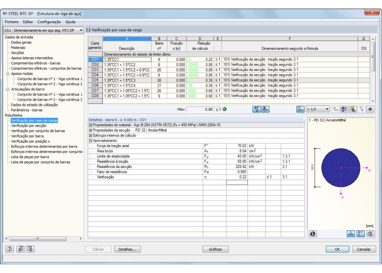Click the eye-over-beam result diagrams icon
The height and width of the screenshot is (273, 382).
click(265, 109)
